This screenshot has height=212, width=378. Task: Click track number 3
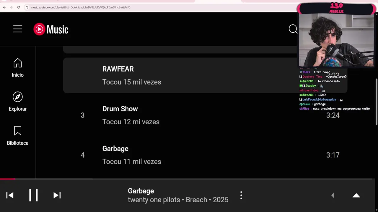[83, 115]
